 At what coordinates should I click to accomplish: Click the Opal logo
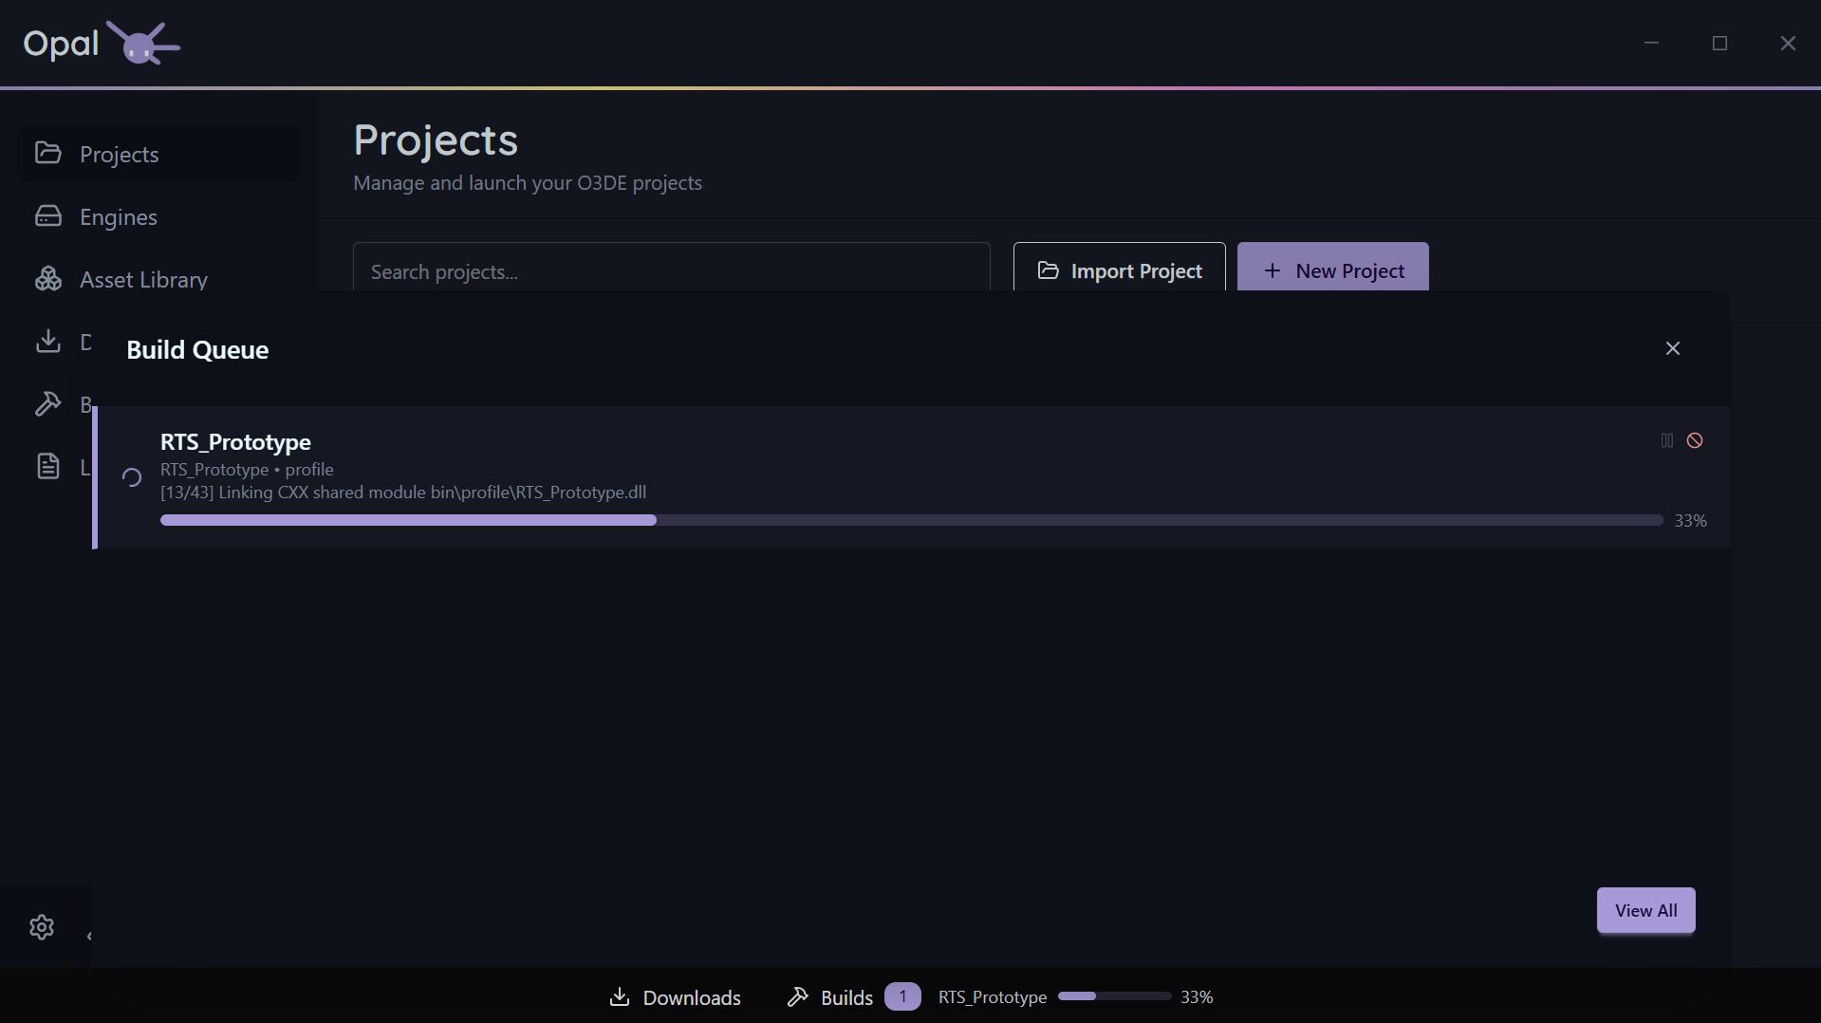[x=102, y=43]
